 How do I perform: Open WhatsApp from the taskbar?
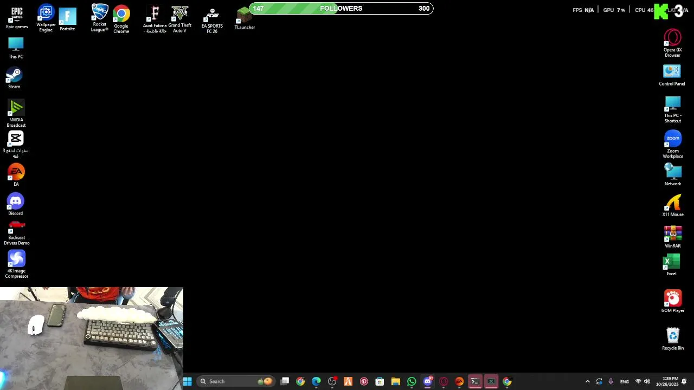tap(412, 381)
